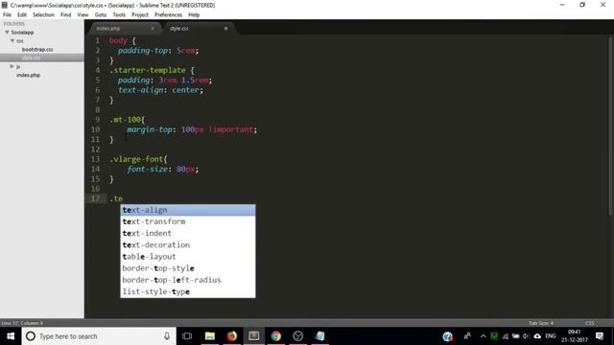The height and width of the screenshot is (345, 614).
Task: Click the green tray application icon
Action: point(494,336)
